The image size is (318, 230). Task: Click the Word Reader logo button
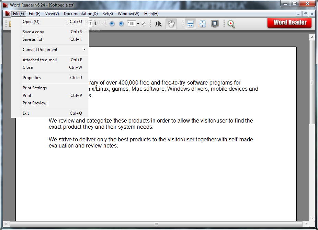289,23
